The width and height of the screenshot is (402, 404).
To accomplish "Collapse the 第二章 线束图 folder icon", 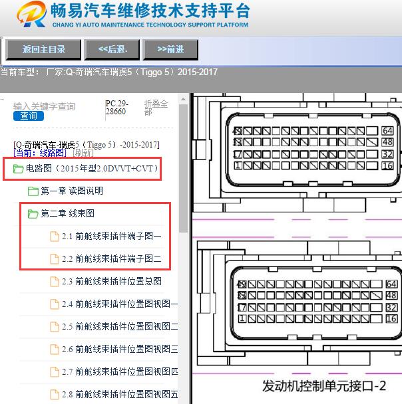I will point(33,213).
